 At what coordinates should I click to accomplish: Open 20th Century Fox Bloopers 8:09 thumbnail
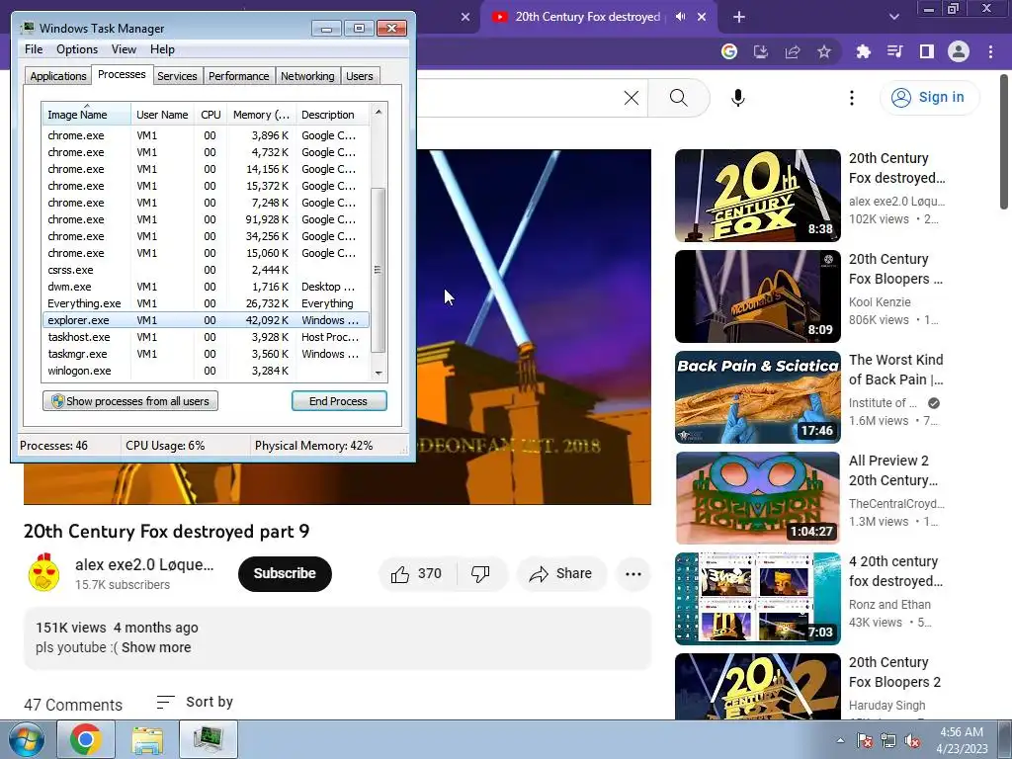click(758, 296)
